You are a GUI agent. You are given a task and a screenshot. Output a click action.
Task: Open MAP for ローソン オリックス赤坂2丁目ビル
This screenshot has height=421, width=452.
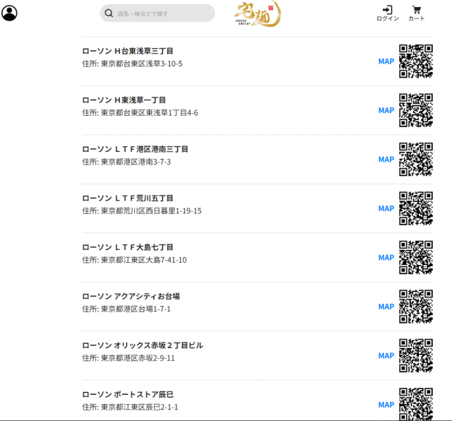386,356
